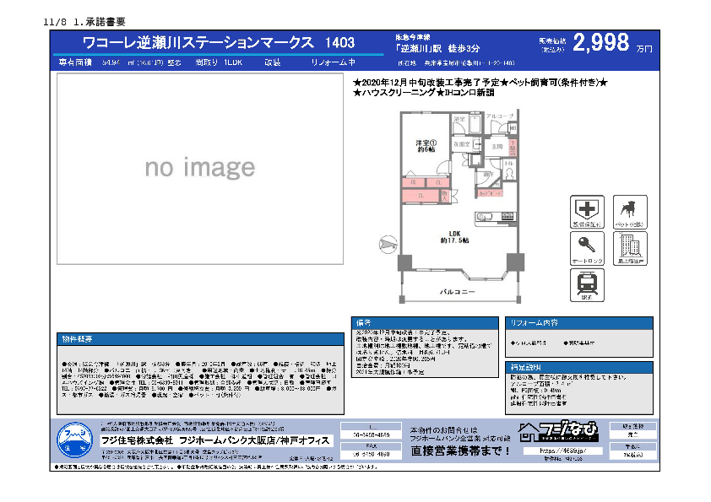Click the フジなび house logo
711x502 pixels.
[559, 433]
